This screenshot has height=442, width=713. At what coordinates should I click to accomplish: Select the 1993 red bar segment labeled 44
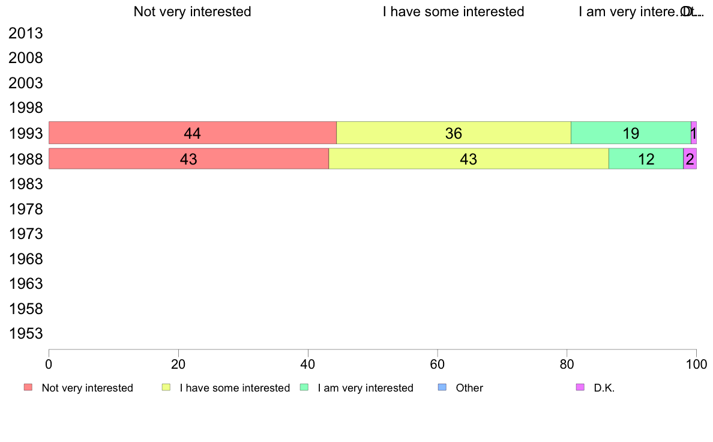pyautogui.click(x=192, y=133)
